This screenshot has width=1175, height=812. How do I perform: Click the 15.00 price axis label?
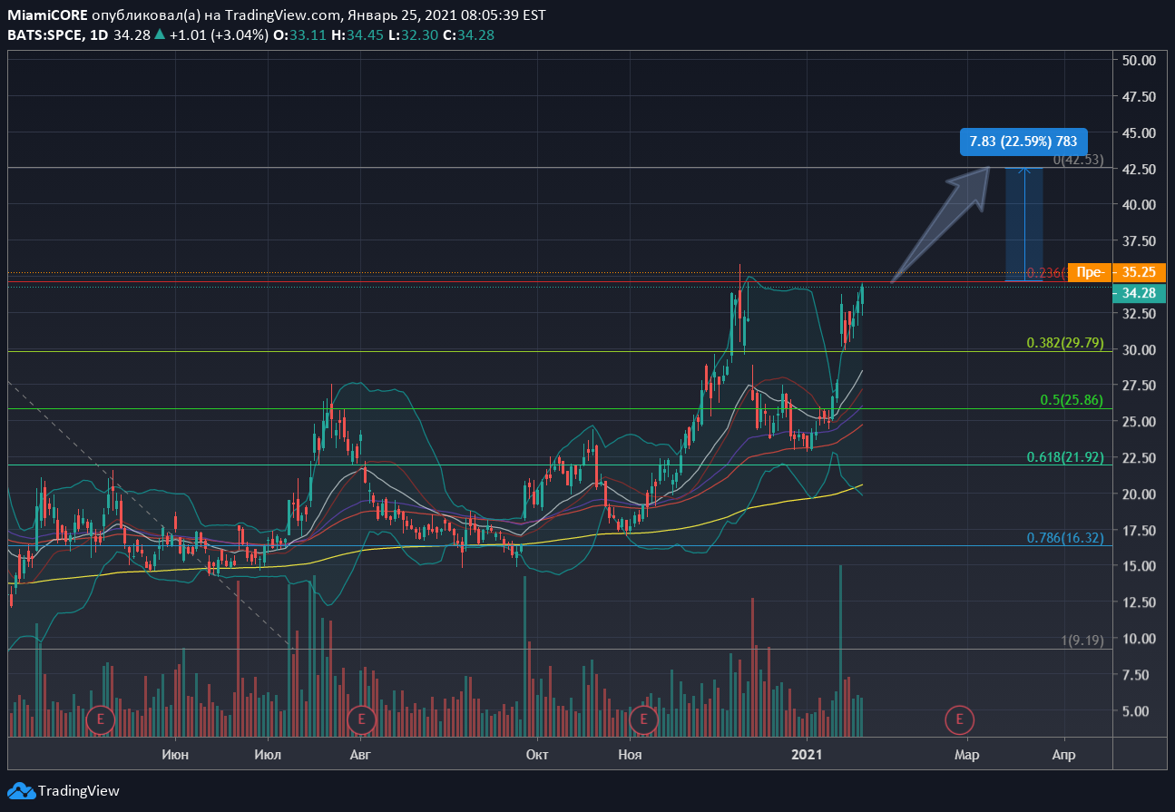point(1139,566)
